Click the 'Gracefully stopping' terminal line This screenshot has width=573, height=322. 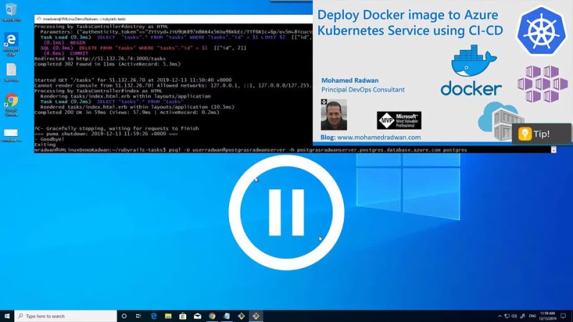point(117,129)
